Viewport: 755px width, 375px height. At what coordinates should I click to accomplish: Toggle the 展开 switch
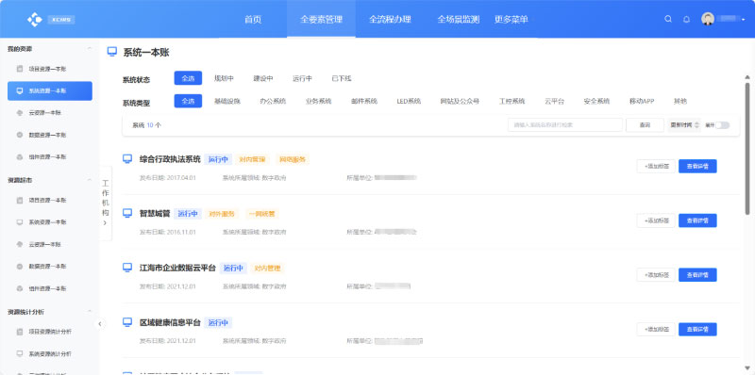(722, 125)
